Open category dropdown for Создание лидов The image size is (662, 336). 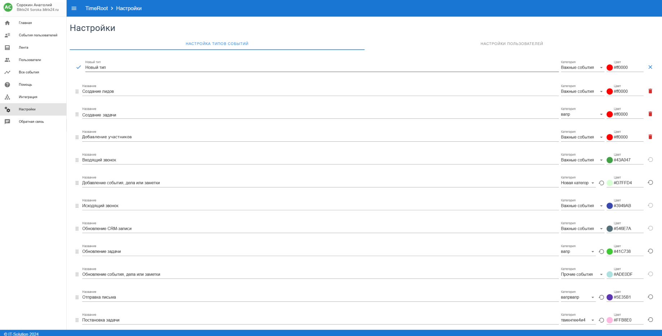tap(582, 91)
